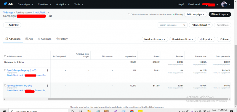Expand the Analytics menu

coord(63,4)
